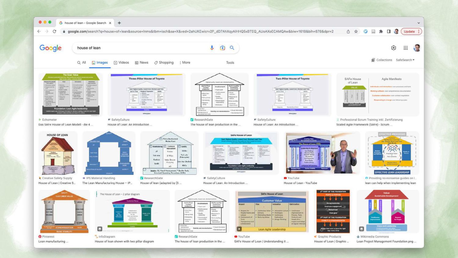Open Google Lens camera search
The height and width of the screenshot is (258, 458).
coord(223,48)
